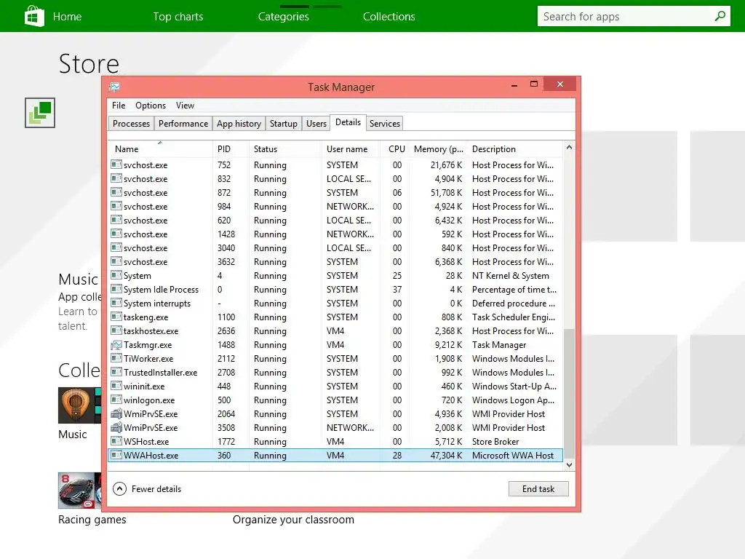The height and width of the screenshot is (559, 745).
Task: Click the NT Kernel & System description
Action: pos(510,276)
